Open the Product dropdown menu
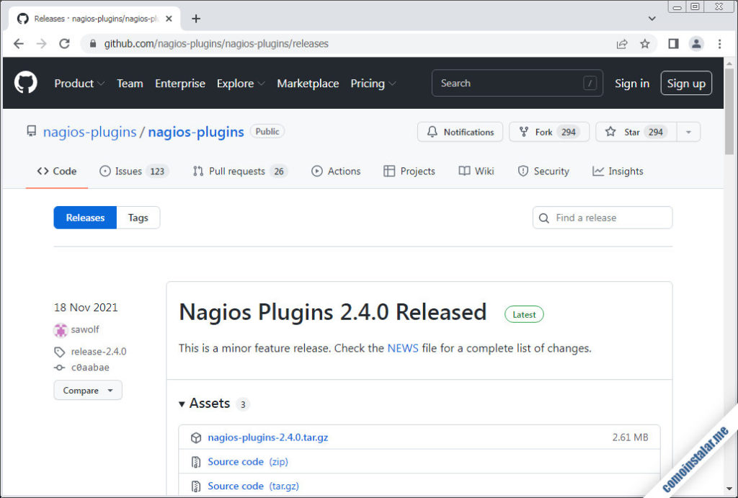The width and height of the screenshot is (738, 498). pyautogui.click(x=79, y=83)
